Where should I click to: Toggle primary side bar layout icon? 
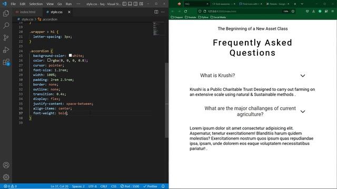point(124,4)
